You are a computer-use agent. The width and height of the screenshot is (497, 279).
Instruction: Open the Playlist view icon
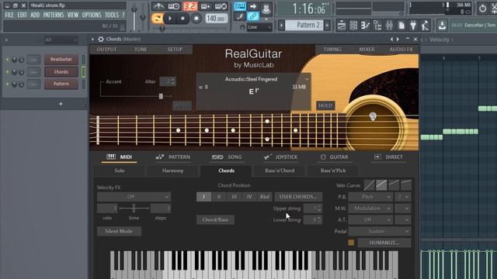tap(342, 26)
